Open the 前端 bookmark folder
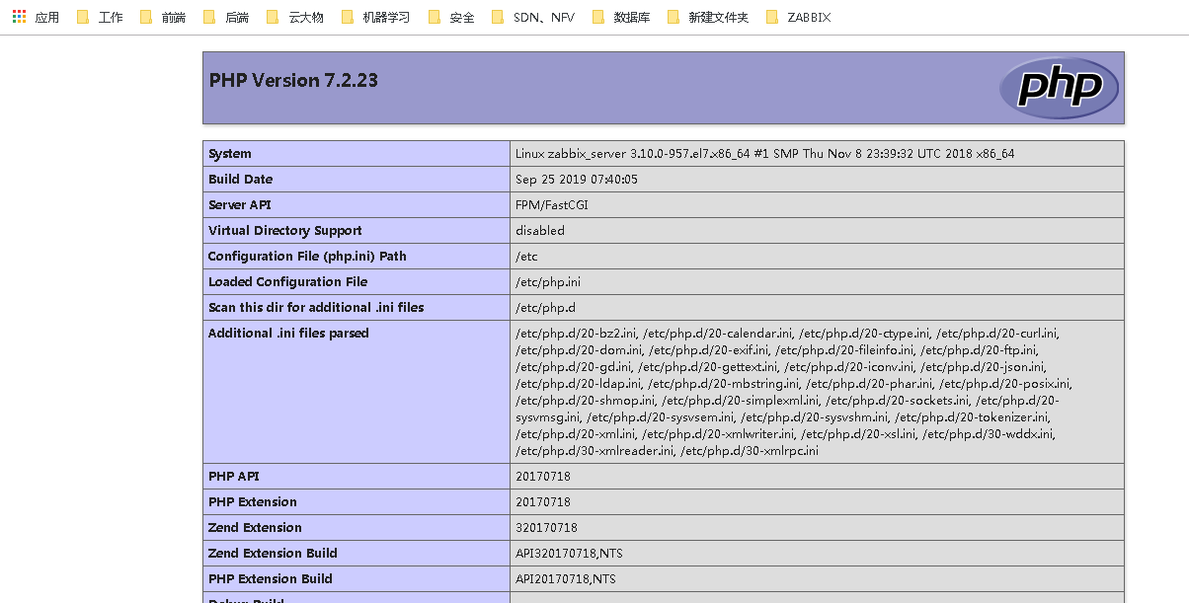Viewport: 1189px width, 603px height. click(163, 17)
